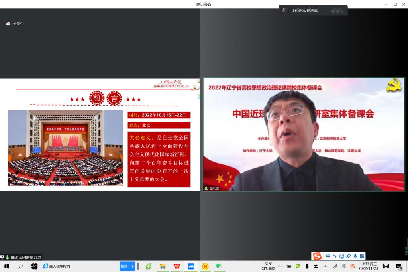Click the Sogou skin pen icon
Screen dimensions: 408x272
coord(348,256)
